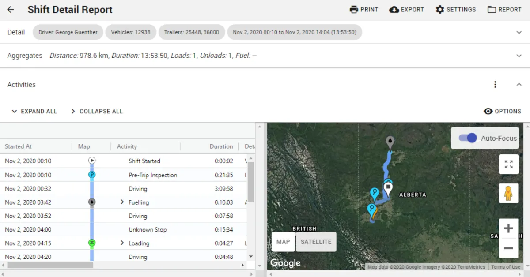The image size is (530, 277).
Task: Export the report via cloud icon
Action: 406,10
